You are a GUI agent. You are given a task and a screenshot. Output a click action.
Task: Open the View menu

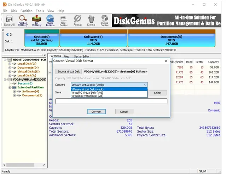click(x=51, y=11)
